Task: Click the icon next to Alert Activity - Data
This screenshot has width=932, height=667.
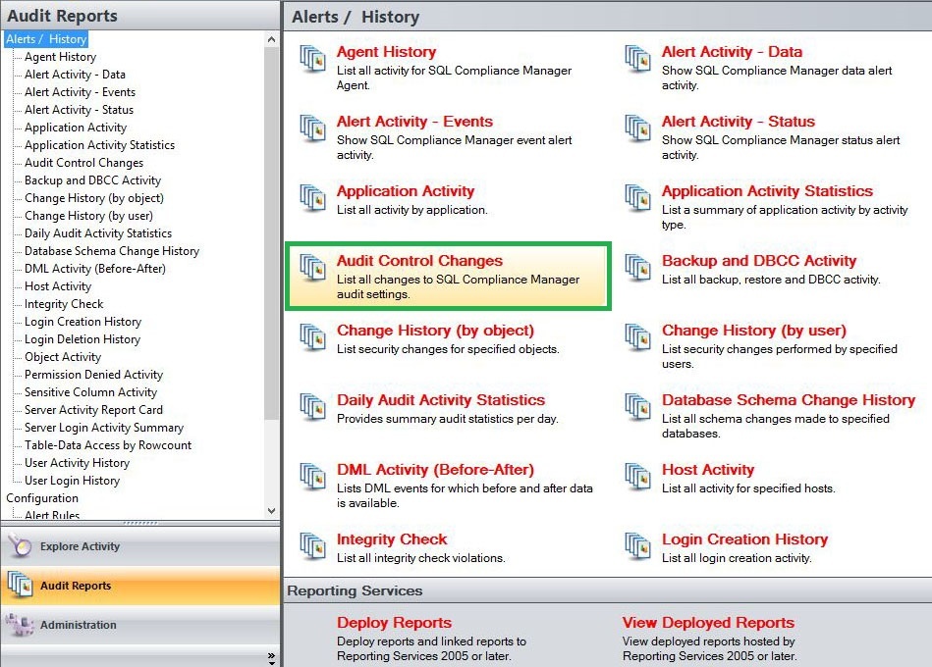Action: point(637,59)
